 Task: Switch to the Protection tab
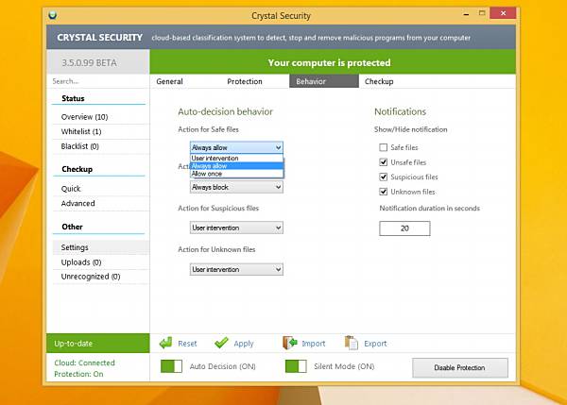[x=245, y=81]
